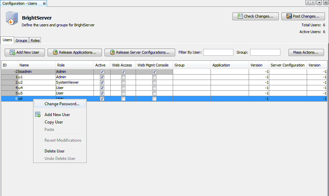Image resolution: width=329 pixels, height=196 pixels.
Task: Click the BrightServer server icon
Action: [11, 19]
